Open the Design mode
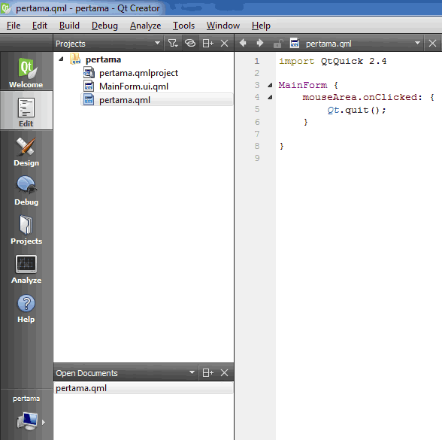The height and width of the screenshot is (440, 442). pyautogui.click(x=26, y=151)
